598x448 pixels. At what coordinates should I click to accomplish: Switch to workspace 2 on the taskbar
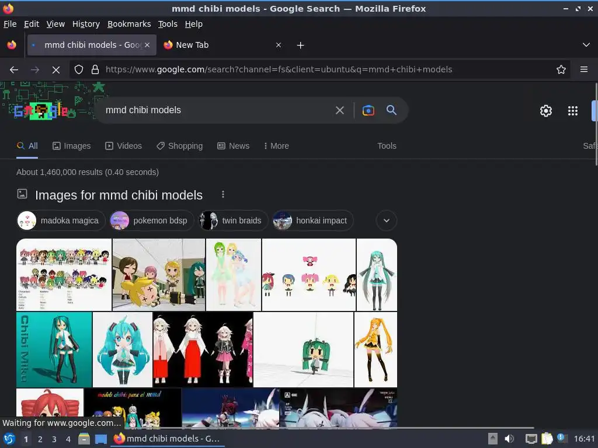(x=40, y=439)
